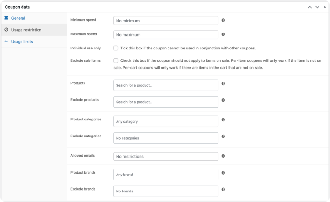Viewport: 330px width, 202px height.
Task: Click the help icon next to Products field
Action: (x=223, y=84)
